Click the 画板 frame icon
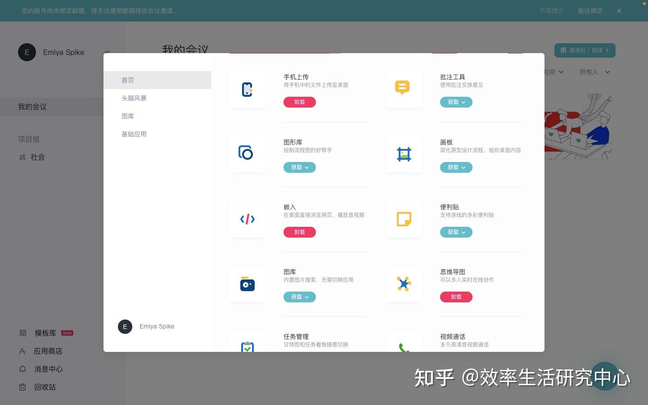The width and height of the screenshot is (648, 405). pos(404,154)
